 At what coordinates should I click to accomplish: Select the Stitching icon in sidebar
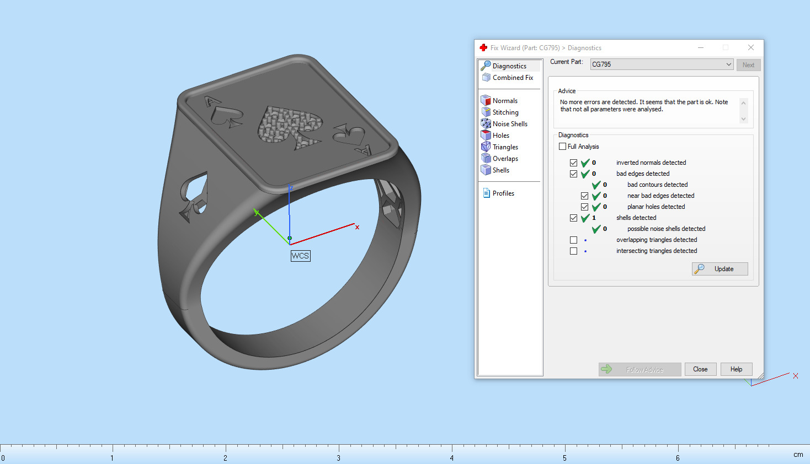pos(486,112)
